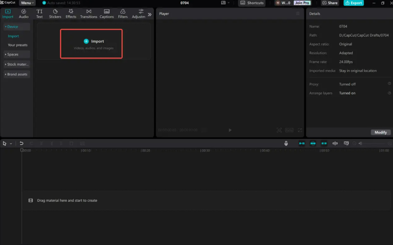The height and width of the screenshot is (245, 393).
Task: Click the Proxy help info icon
Action: click(x=389, y=84)
